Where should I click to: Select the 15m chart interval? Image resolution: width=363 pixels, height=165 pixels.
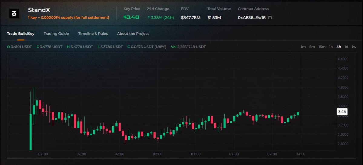[x=322, y=47]
